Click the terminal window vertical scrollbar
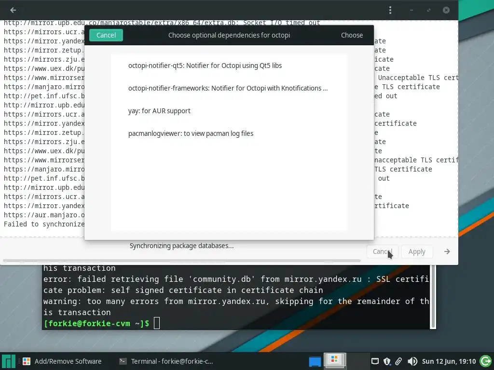The width and height of the screenshot is (494, 370). 433,296
